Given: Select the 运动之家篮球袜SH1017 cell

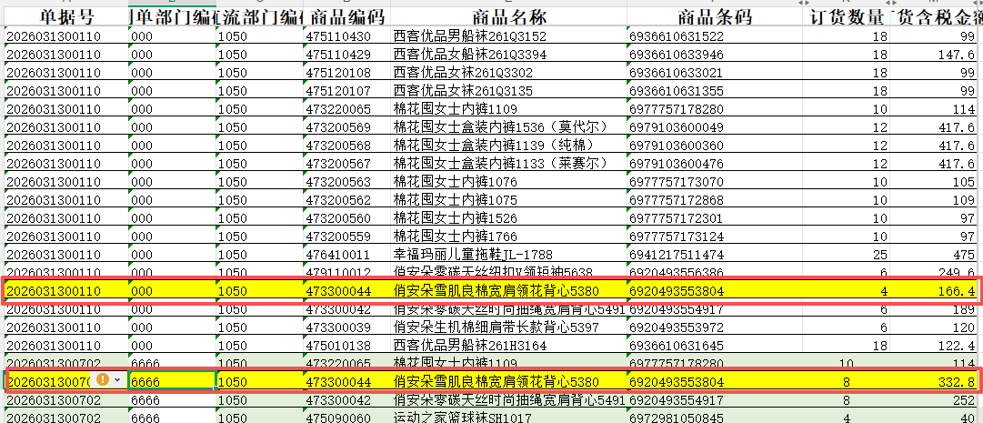Looking at the screenshot, I should pyautogui.click(x=509, y=418).
